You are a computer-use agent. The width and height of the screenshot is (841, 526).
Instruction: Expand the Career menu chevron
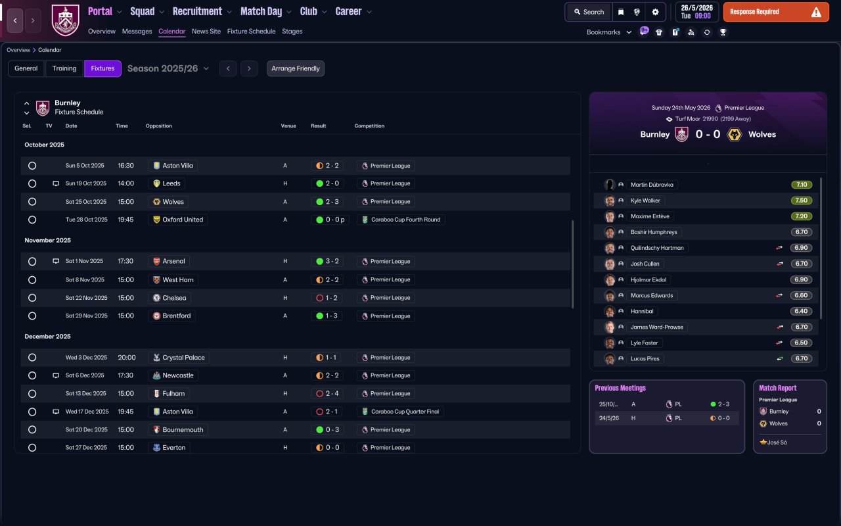[x=369, y=12]
